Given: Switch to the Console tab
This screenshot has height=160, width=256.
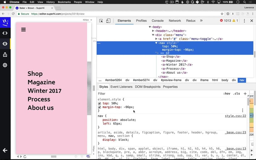Looking at the screenshot, I should click(x=158, y=21).
